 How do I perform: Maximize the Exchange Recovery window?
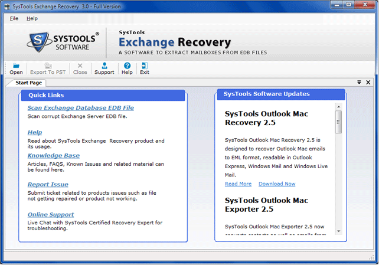tap(349, 5)
